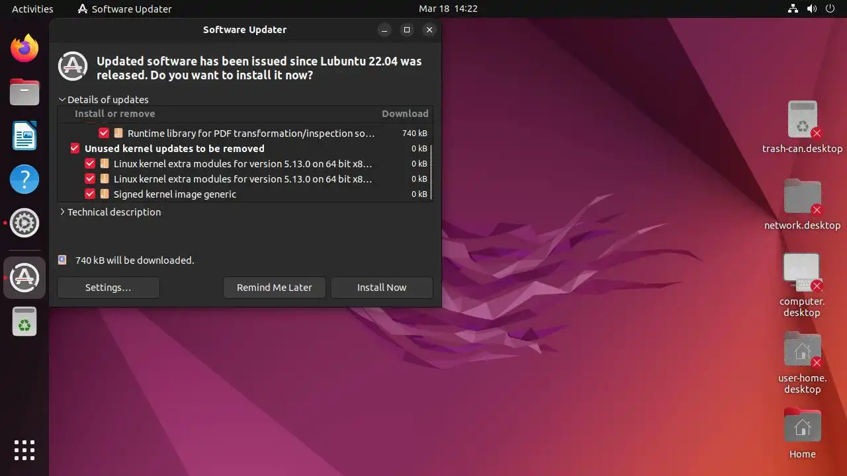
Task: Uncheck Unused kernel updates to be removed
Action: coord(75,148)
